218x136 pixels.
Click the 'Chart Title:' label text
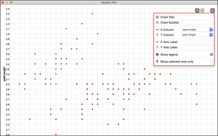click(x=167, y=17)
